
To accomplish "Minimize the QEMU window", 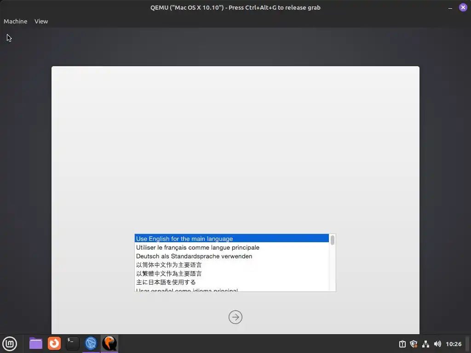I will tap(450, 8).
